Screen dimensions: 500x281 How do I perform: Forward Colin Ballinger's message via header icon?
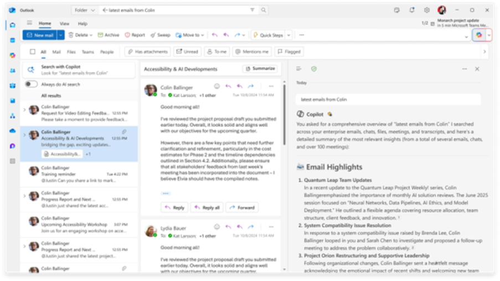click(251, 86)
